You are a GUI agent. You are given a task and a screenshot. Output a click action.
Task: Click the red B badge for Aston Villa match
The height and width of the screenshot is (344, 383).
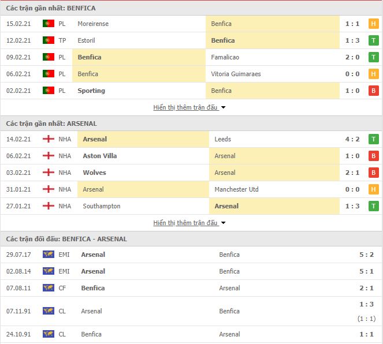(374, 156)
